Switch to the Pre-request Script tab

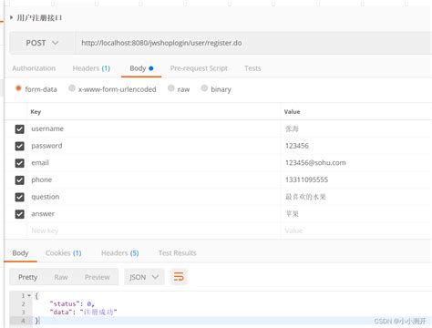tap(199, 68)
